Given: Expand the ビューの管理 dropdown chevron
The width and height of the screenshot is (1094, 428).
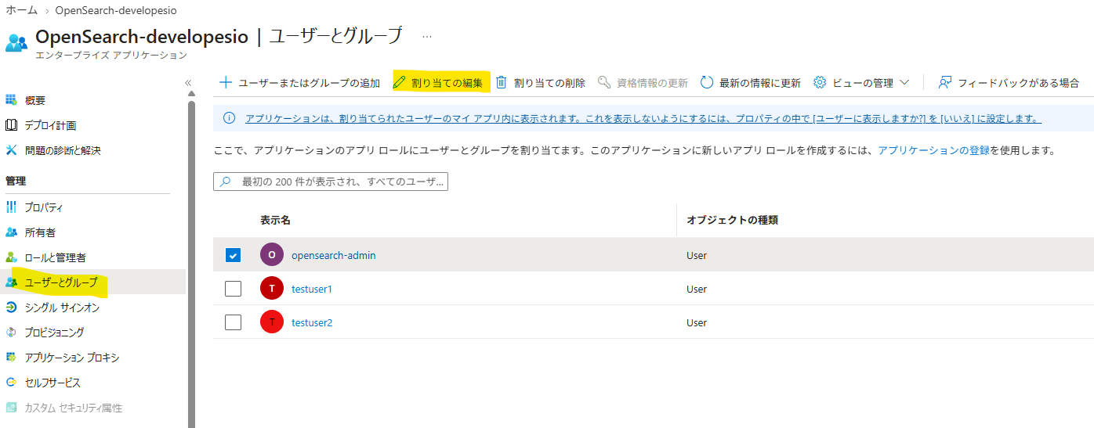Looking at the screenshot, I should tap(904, 82).
